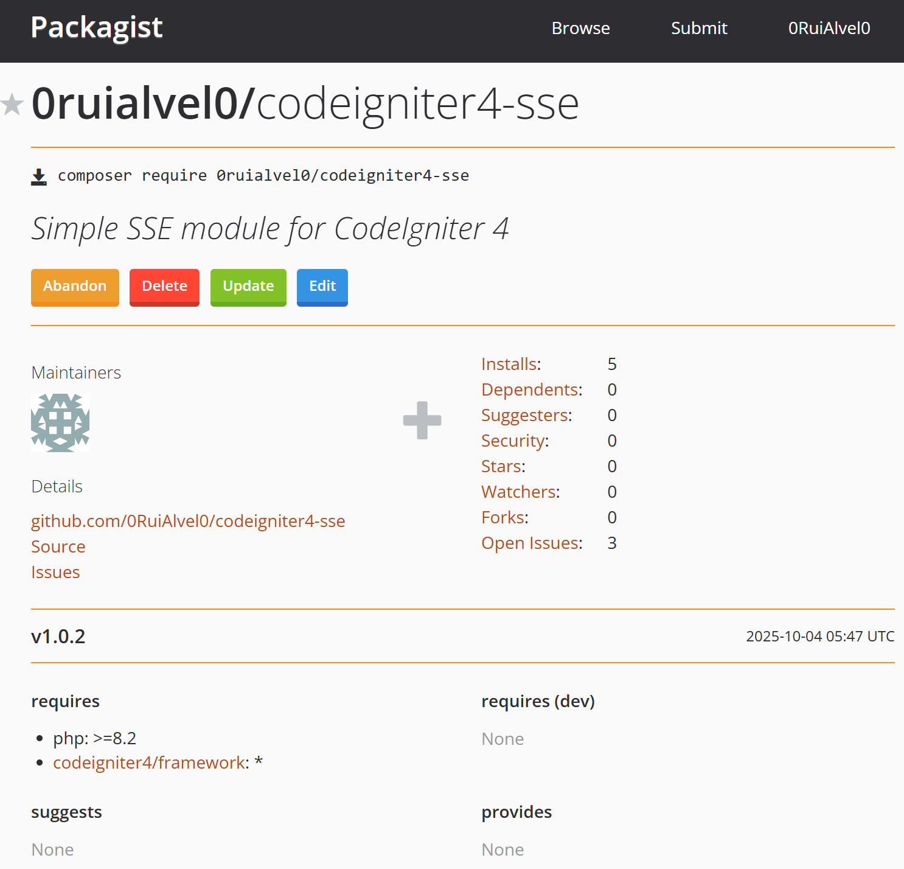Star the codeigniter4-sse package

pyautogui.click(x=12, y=105)
